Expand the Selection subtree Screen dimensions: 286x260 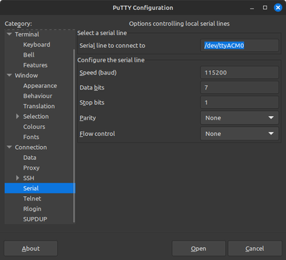(17, 116)
